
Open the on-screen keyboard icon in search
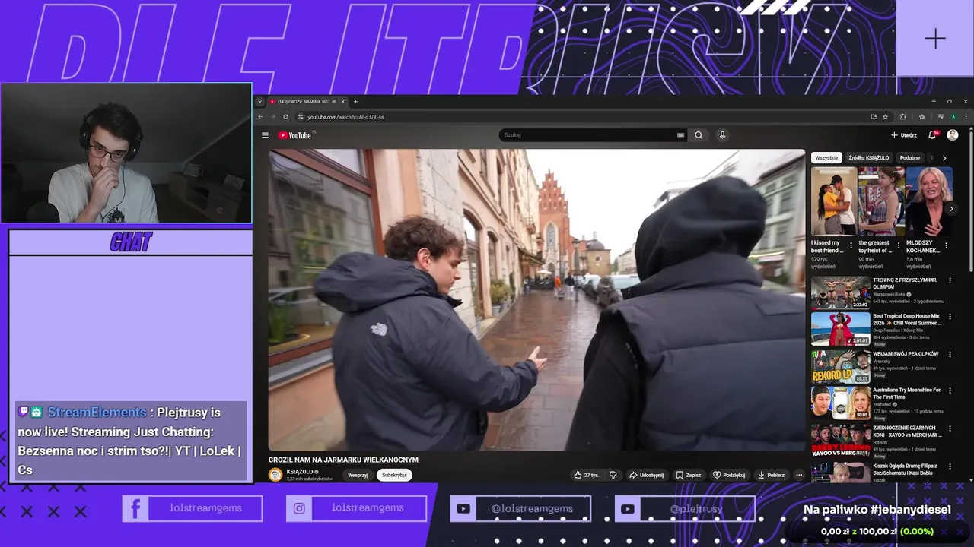tap(680, 135)
